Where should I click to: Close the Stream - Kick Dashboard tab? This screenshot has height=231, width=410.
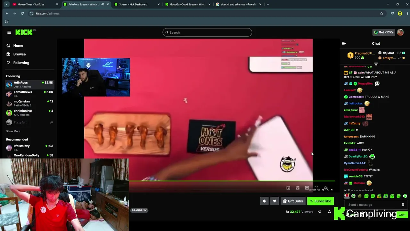pyautogui.click(x=159, y=4)
